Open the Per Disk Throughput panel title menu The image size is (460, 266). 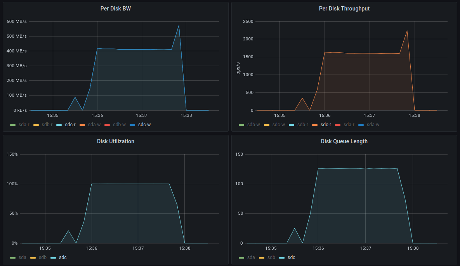click(x=344, y=9)
